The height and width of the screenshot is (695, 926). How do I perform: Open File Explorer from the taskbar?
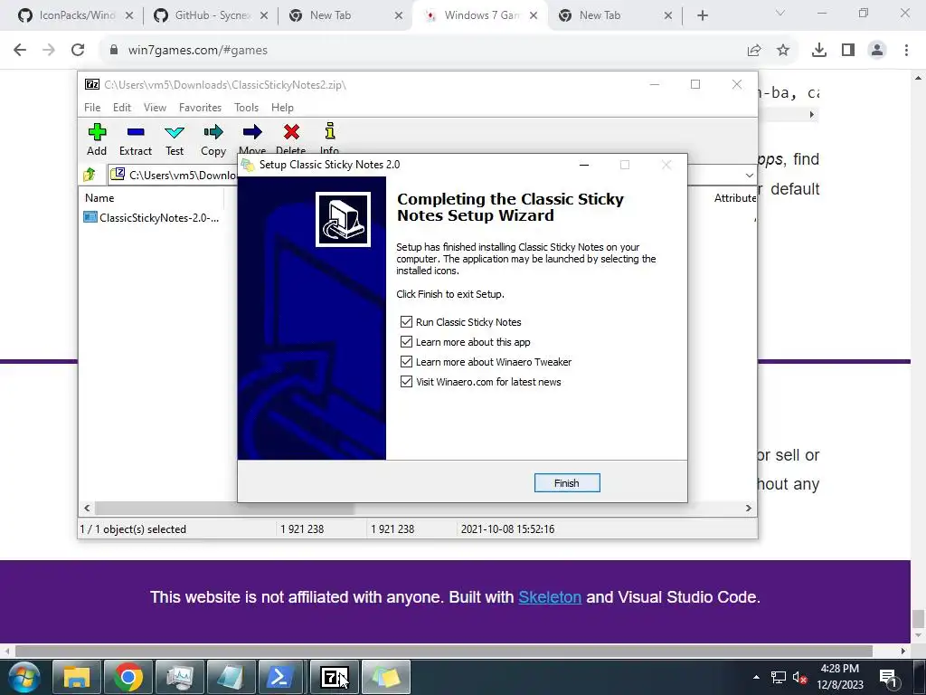[77, 677]
